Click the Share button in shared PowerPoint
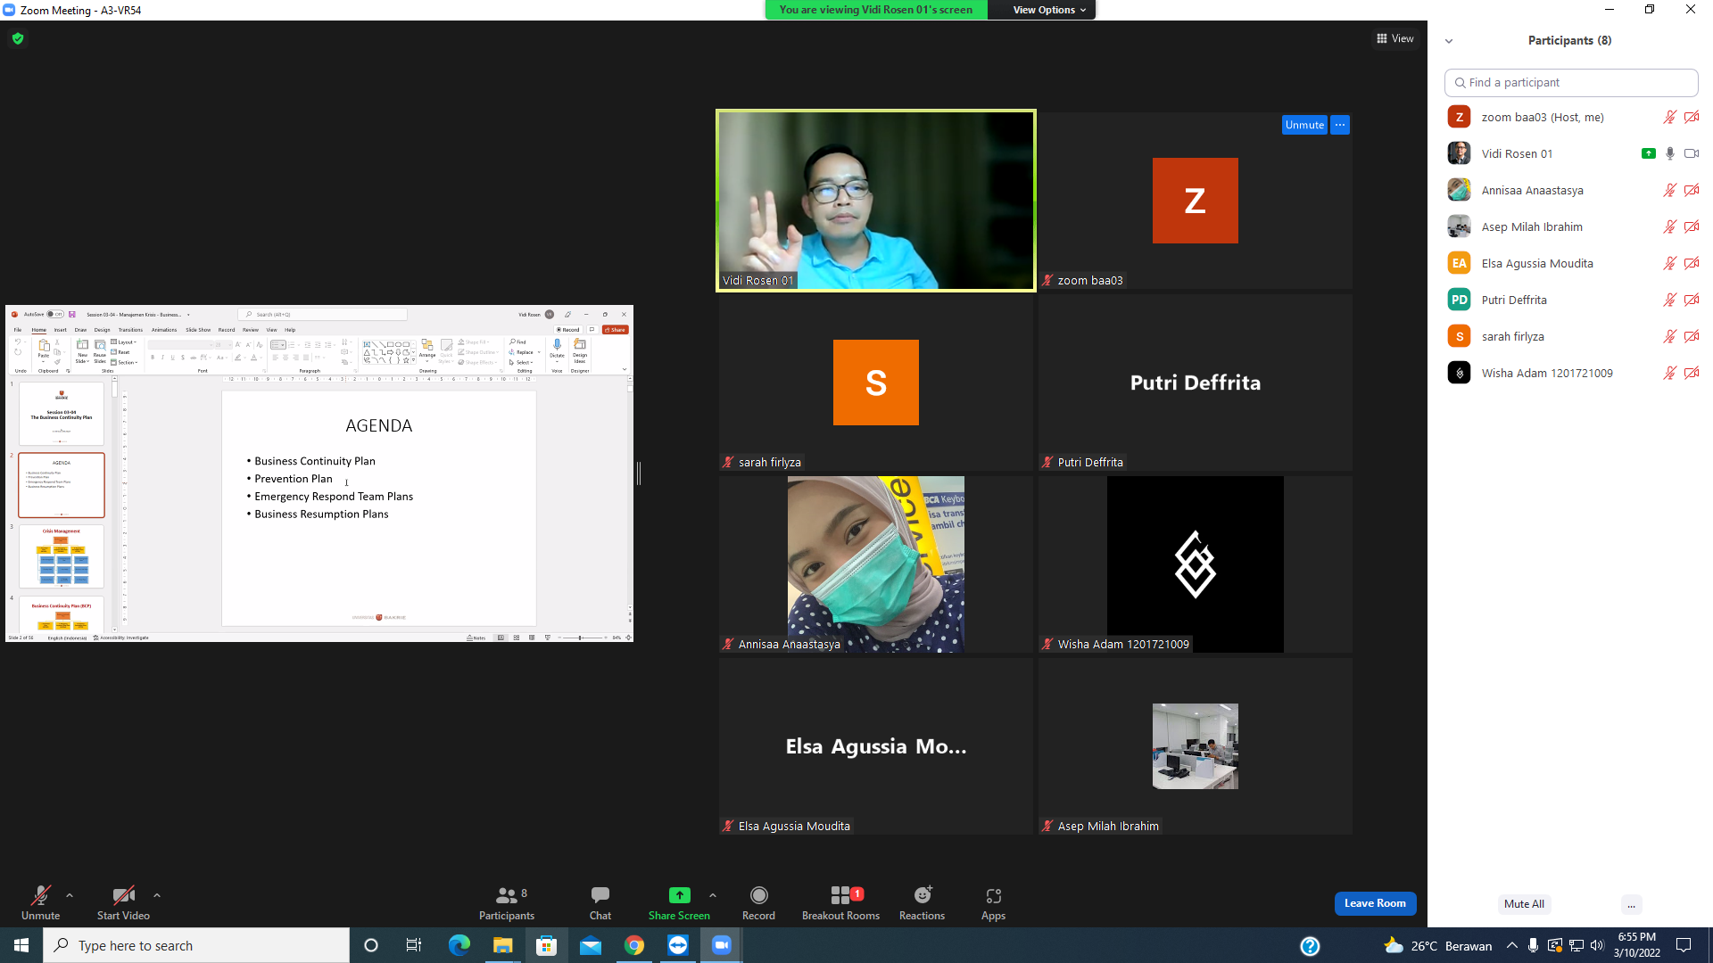Viewport: 1713px width, 963px height. [616, 330]
